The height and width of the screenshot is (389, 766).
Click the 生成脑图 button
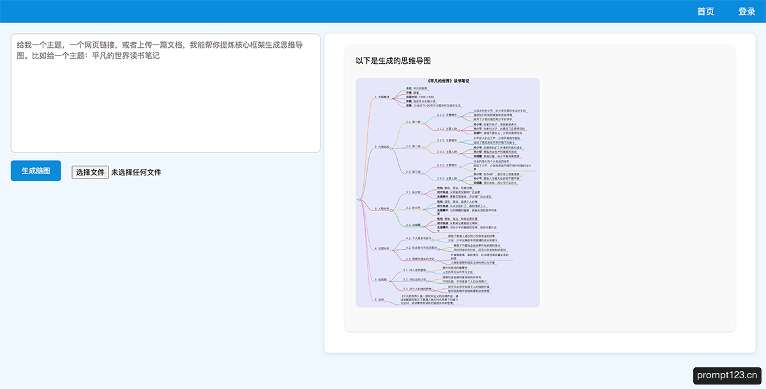point(36,171)
